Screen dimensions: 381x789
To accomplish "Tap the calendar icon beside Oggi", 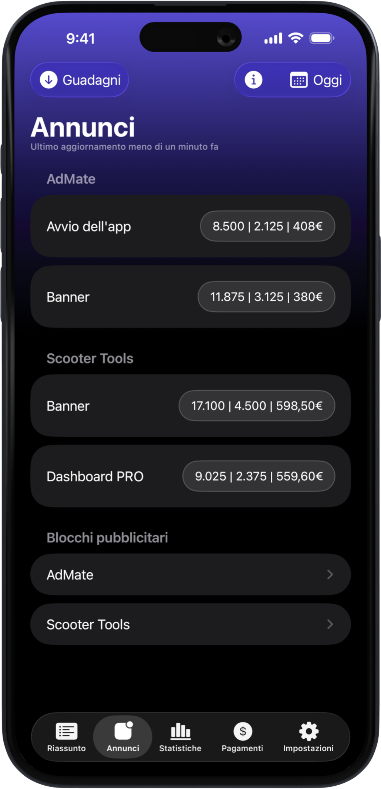I will [299, 80].
